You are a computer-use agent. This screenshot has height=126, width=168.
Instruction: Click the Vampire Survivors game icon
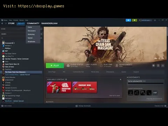(x=3, y=88)
